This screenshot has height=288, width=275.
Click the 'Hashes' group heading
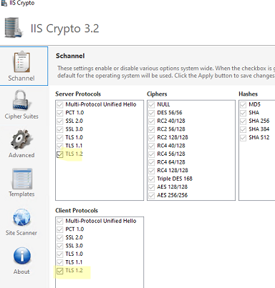tap(248, 94)
